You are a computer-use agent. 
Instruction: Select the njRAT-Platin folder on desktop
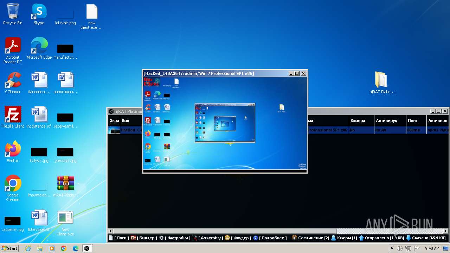[382, 83]
